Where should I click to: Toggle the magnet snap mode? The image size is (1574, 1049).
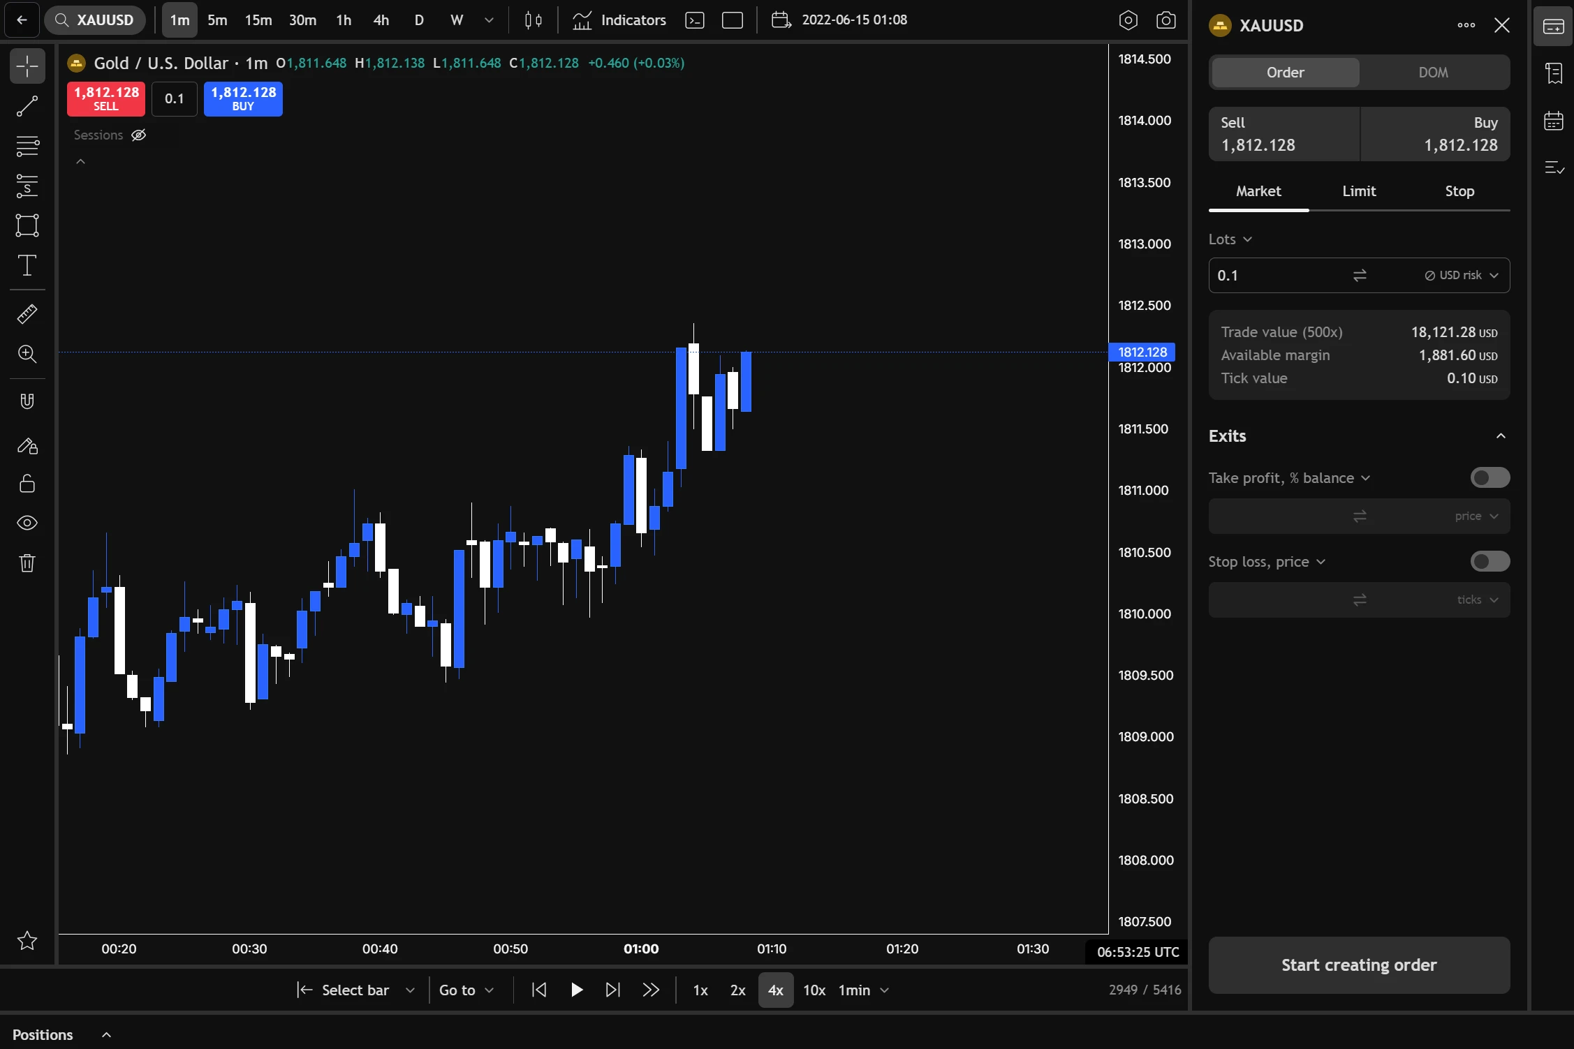click(x=27, y=401)
